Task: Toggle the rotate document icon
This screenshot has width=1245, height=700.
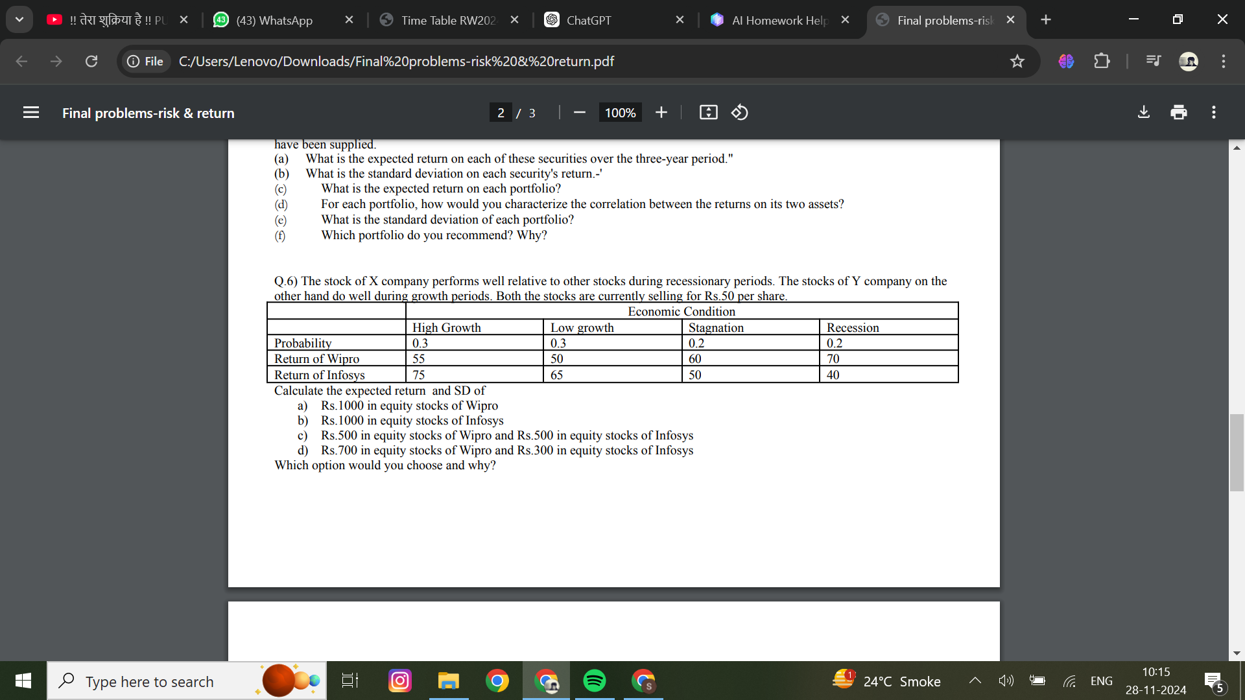Action: click(739, 112)
